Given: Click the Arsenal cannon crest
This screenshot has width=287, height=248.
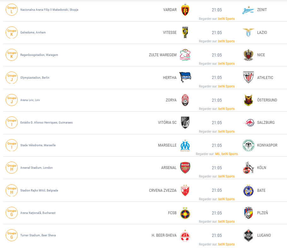Looking at the screenshot, I should point(185,167).
